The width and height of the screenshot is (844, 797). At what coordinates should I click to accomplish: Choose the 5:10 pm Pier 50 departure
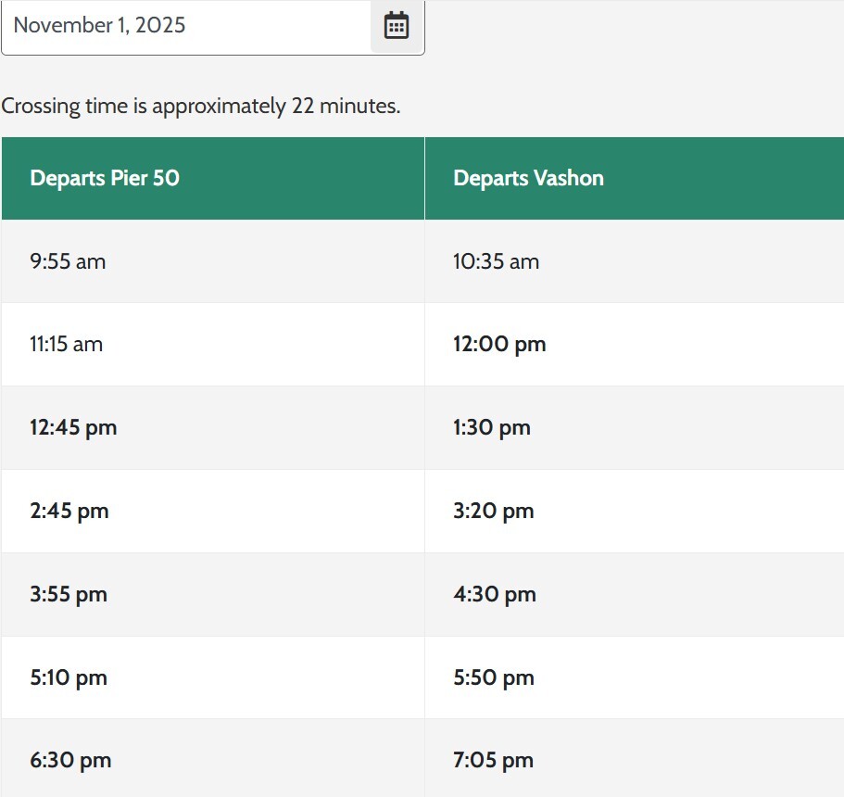69,677
